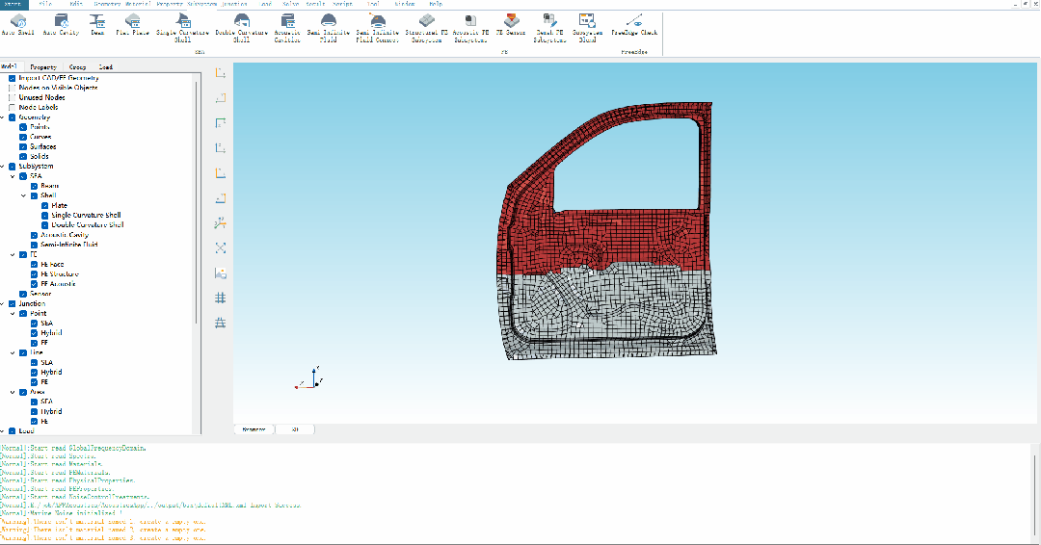The height and width of the screenshot is (545, 1041).
Task: Collapse the Geometry tree node
Action: 3,117
